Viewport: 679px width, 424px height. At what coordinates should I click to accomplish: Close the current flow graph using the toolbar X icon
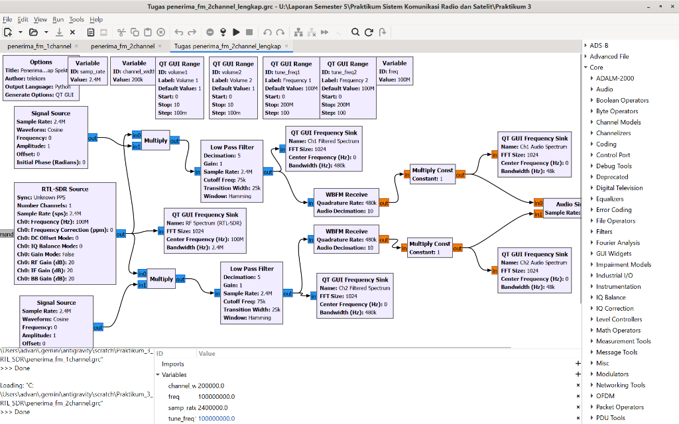coord(72,32)
